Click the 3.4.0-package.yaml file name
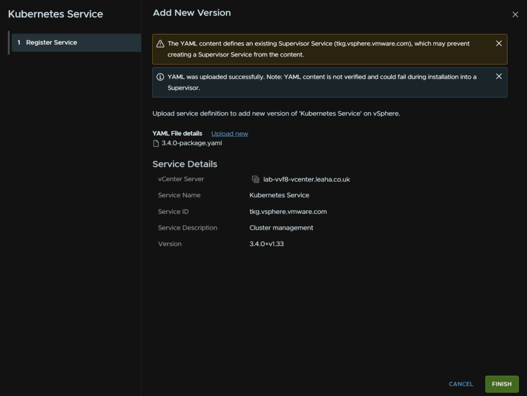The image size is (527, 396). 191,143
